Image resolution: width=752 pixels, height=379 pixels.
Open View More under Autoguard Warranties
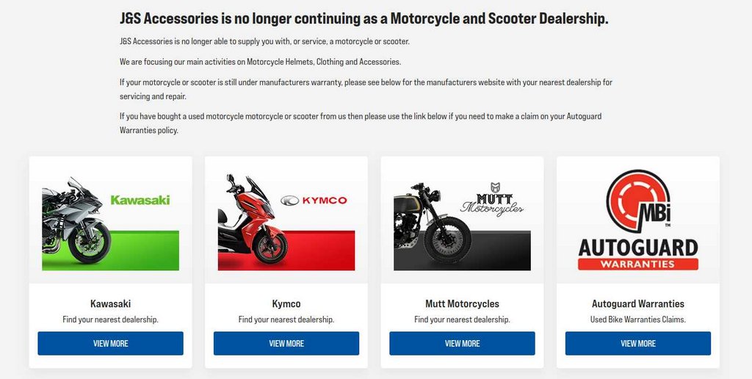coord(638,344)
